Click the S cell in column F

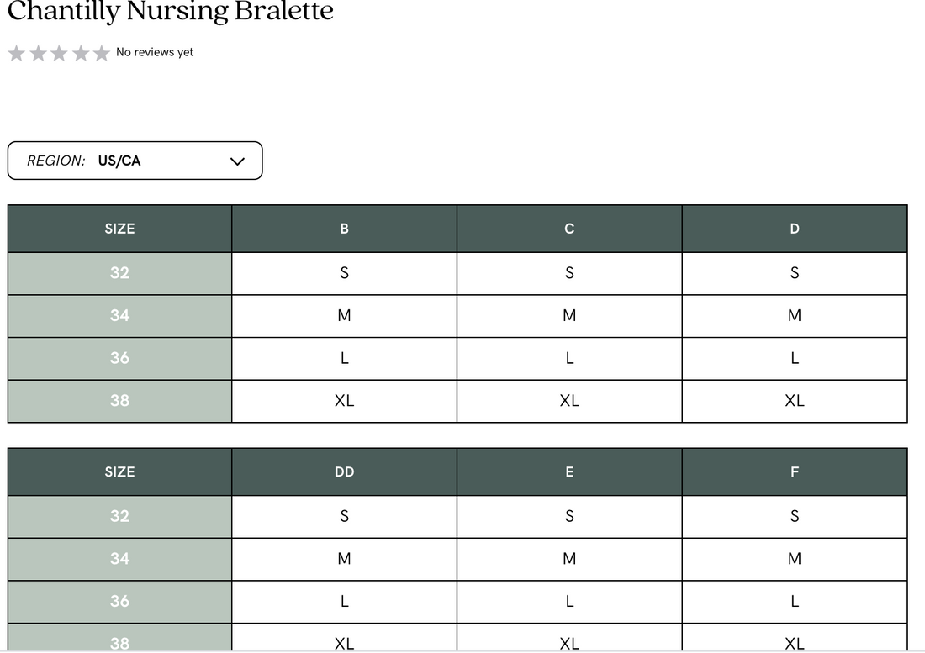795,516
